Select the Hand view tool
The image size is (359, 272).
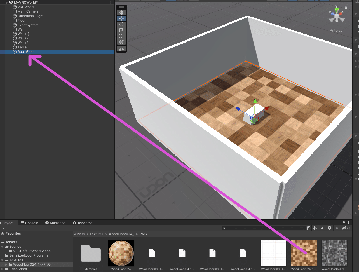[x=121, y=13]
